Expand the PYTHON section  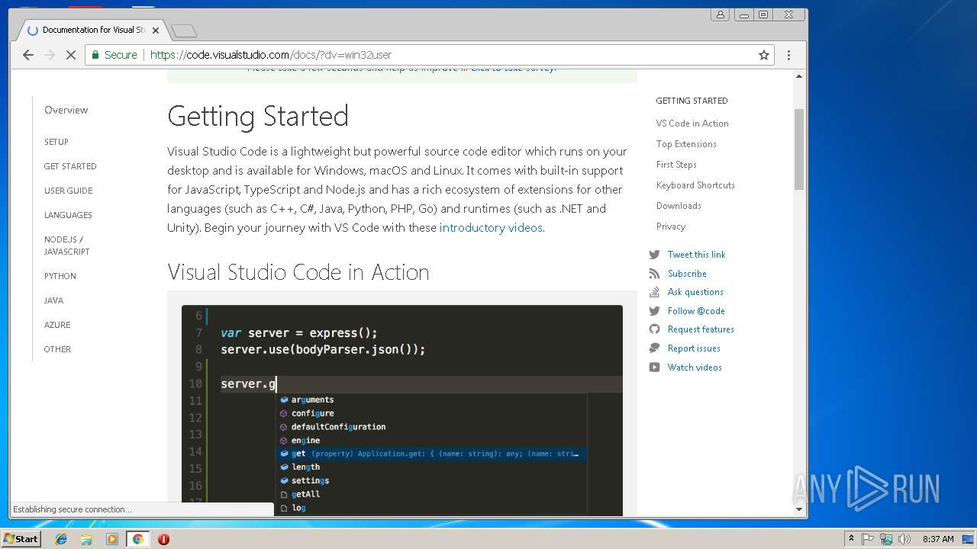[60, 276]
